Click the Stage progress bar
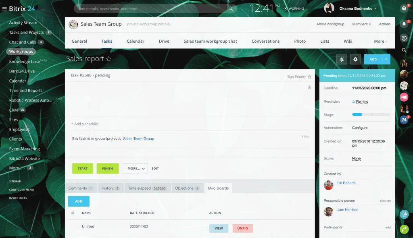Image resolution: width=413 pixels, height=238 pixels. tap(371, 115)
